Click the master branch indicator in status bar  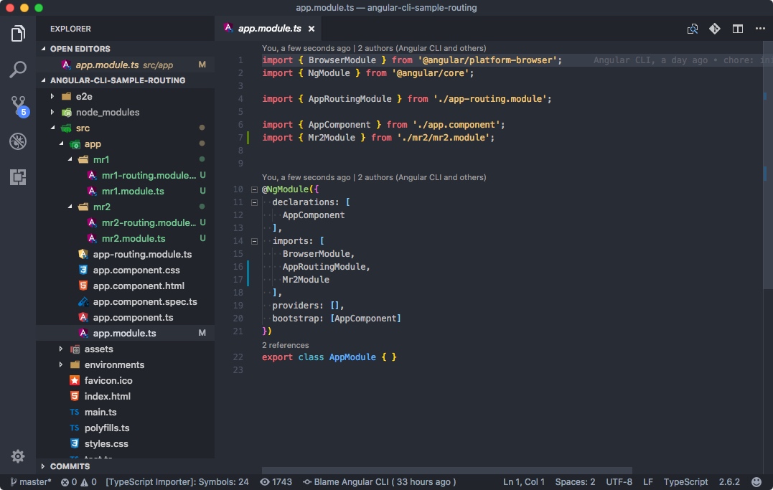click(31, 481)
